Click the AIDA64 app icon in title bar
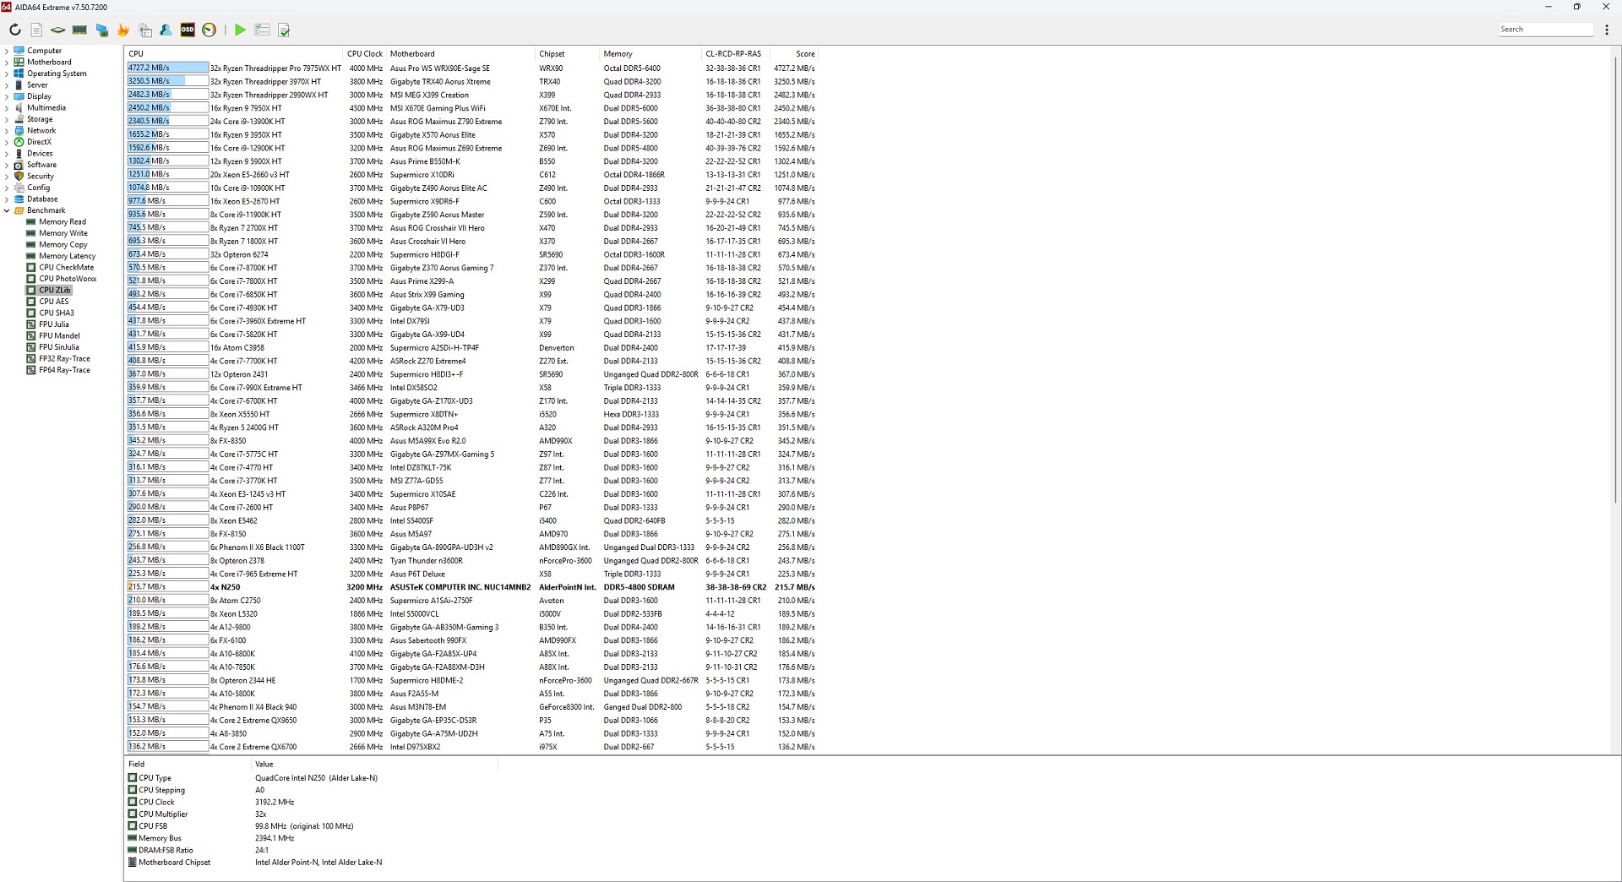Image resolution: width=1622 pixels, height=882 pixels. [x=7, y=7]
